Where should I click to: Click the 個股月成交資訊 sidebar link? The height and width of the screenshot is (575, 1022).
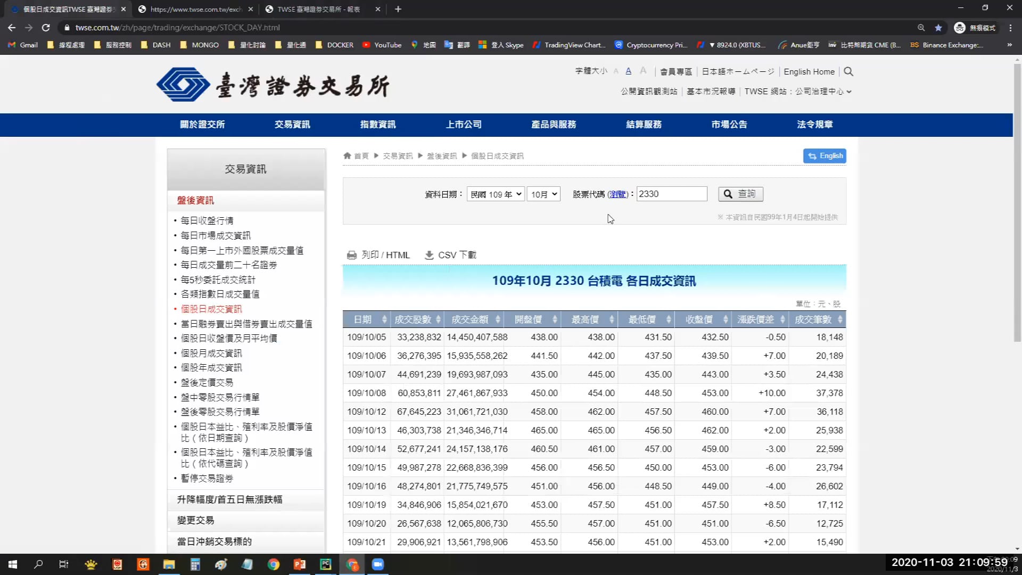[x=211, y=353]
